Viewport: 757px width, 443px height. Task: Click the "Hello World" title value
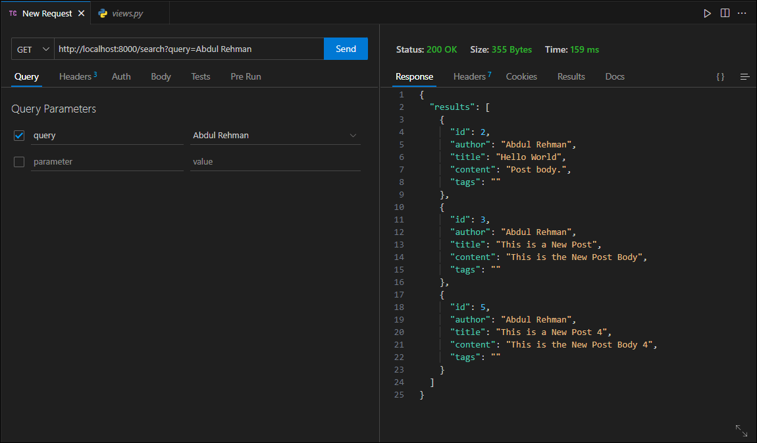[x=528, y=157]
